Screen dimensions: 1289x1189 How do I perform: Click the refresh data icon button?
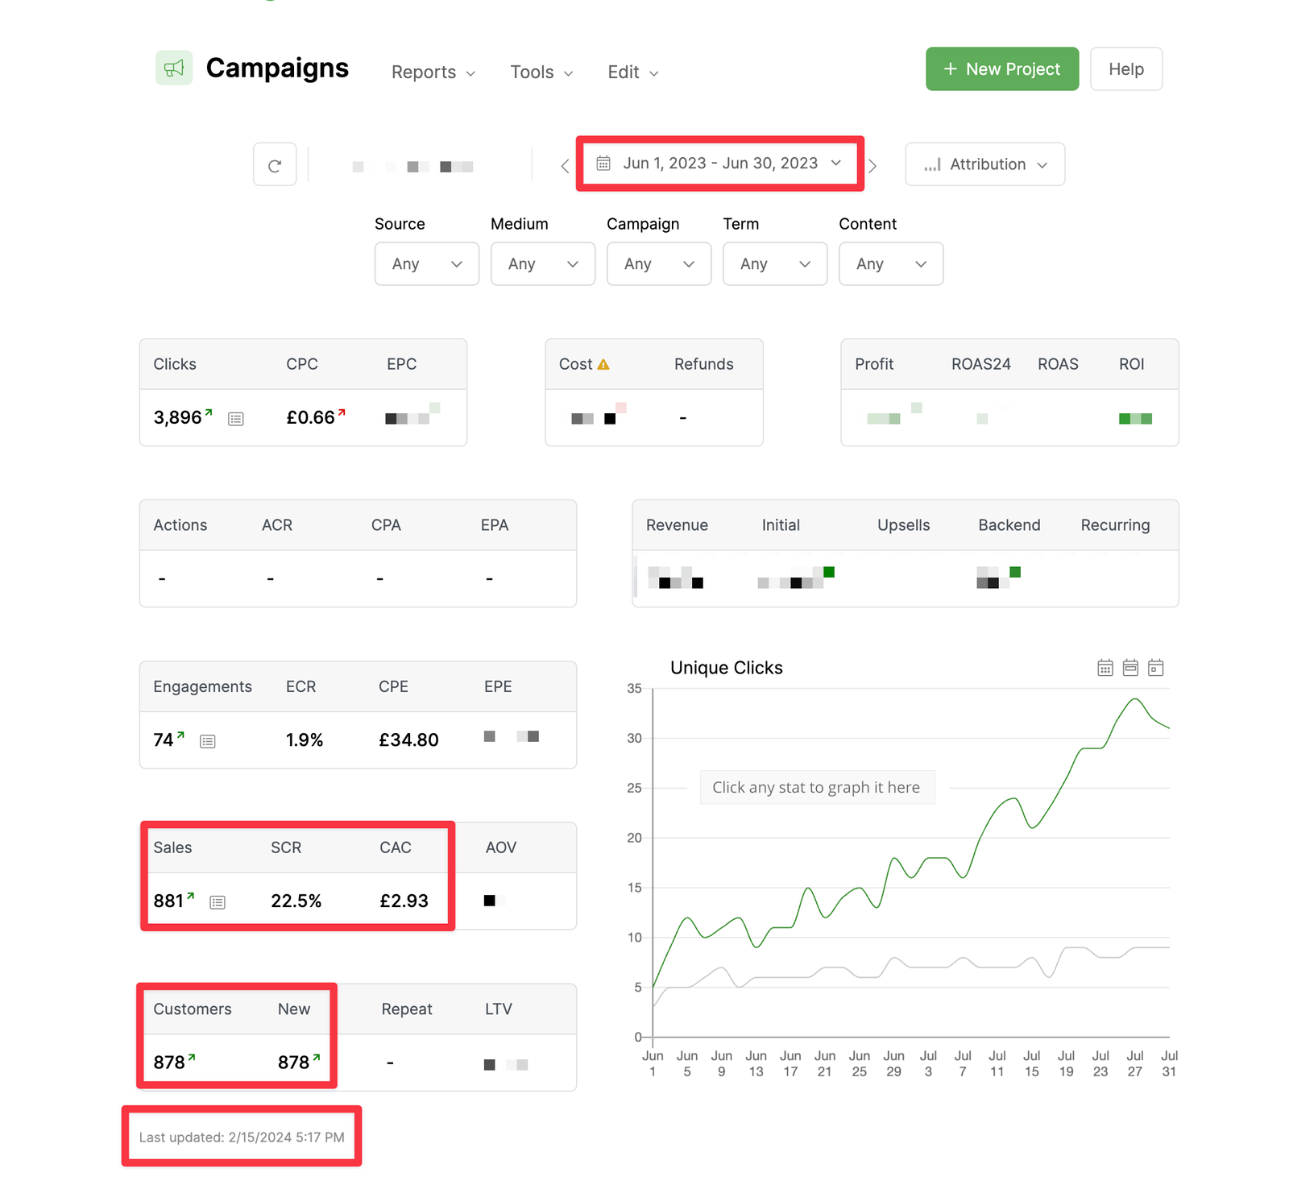(275, 165)
